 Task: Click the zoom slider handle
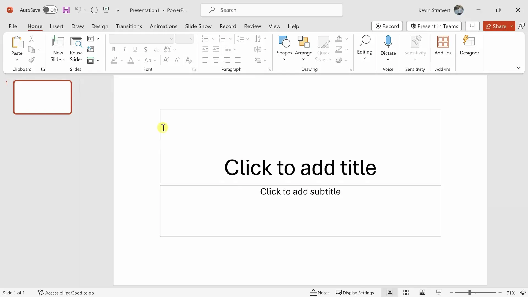click(469, 293)
